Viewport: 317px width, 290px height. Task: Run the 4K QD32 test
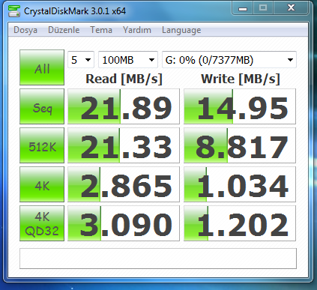point(42,223)
